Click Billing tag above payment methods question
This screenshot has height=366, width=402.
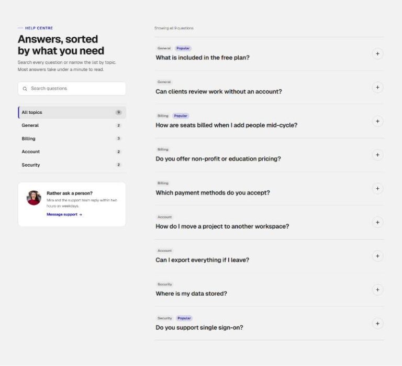[x=163, y=183]
